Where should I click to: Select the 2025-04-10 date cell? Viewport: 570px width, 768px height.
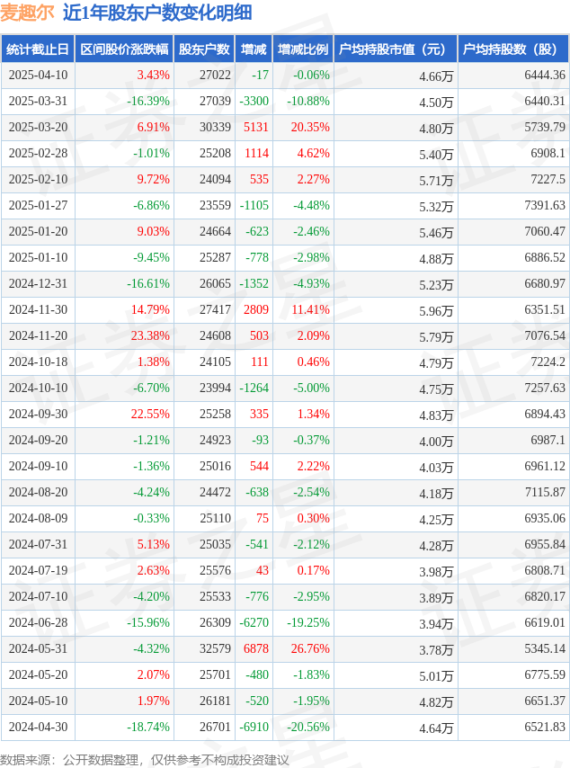point(38,75)
